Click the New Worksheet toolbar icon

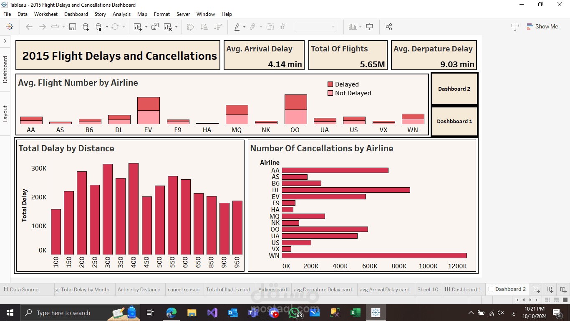[x=138, y=27]
